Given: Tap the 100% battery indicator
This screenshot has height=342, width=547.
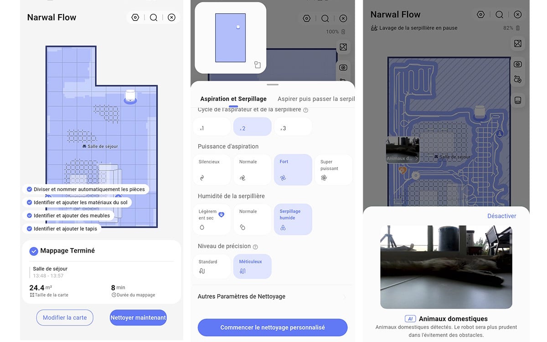Looking at the screenshot, I should click(335, 32).
